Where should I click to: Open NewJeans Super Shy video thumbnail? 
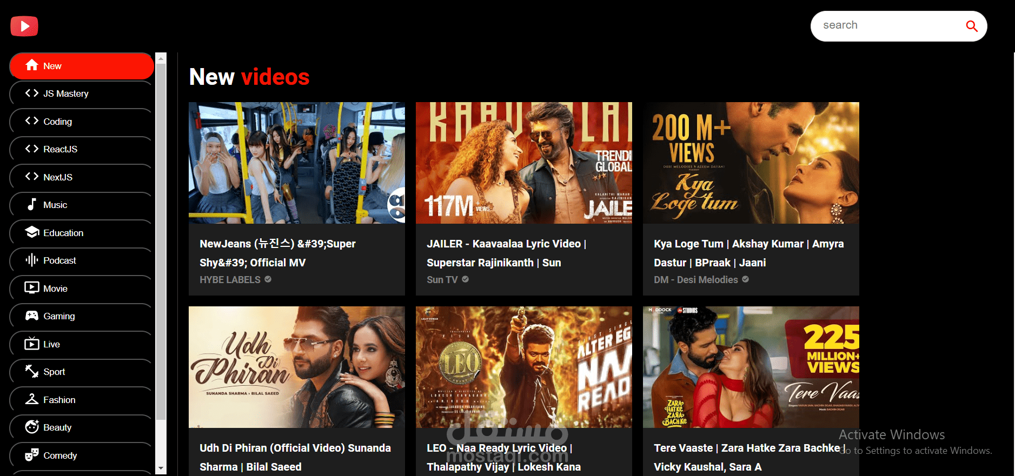pos(297,163)
